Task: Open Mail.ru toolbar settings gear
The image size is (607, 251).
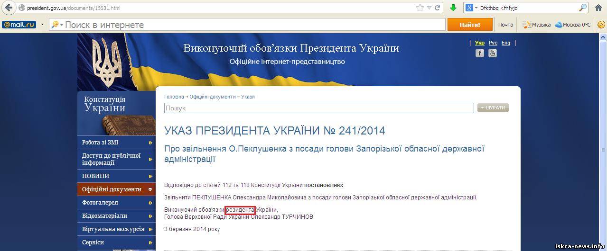Action: [x=601, y=25]
